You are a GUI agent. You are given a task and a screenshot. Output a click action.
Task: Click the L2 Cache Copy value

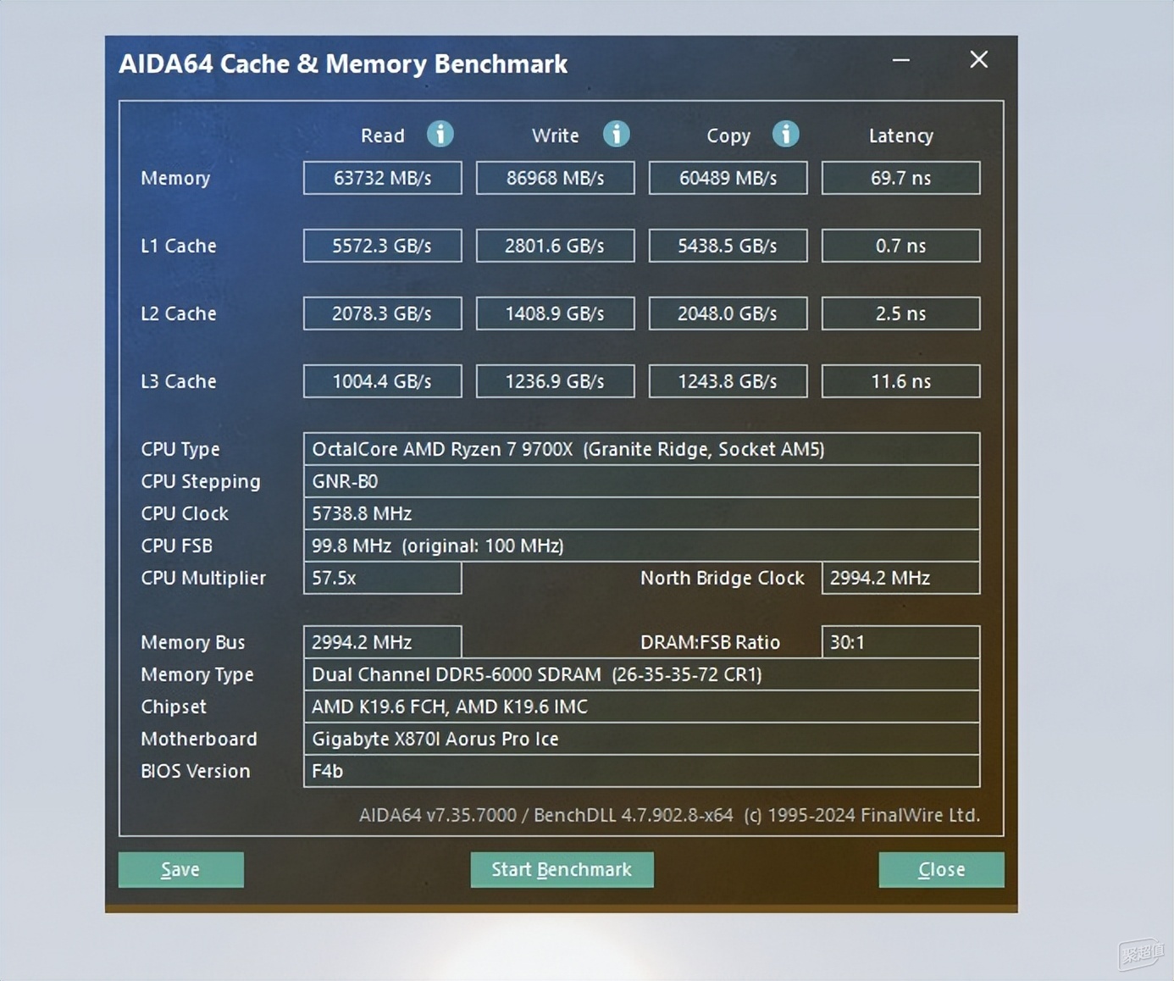pyautogui.click(x=728, y=313)
